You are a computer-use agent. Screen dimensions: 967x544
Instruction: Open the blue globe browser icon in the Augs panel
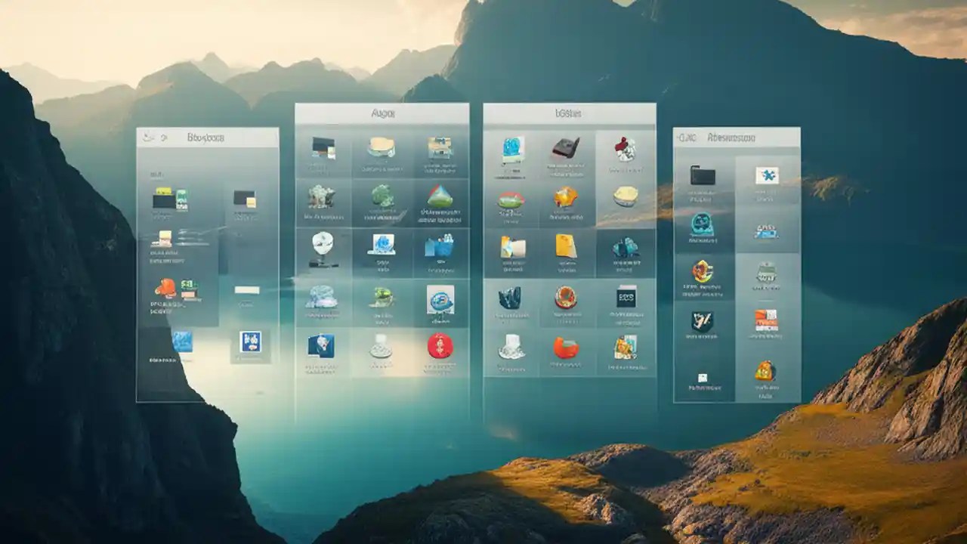pyautogui.click(x=440, y=298)
